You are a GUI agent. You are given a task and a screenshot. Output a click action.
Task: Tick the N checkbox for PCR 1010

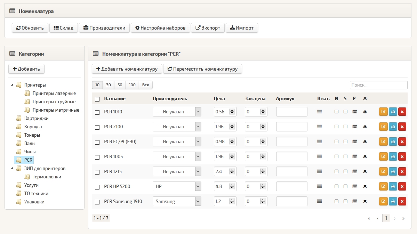[336, 112]
